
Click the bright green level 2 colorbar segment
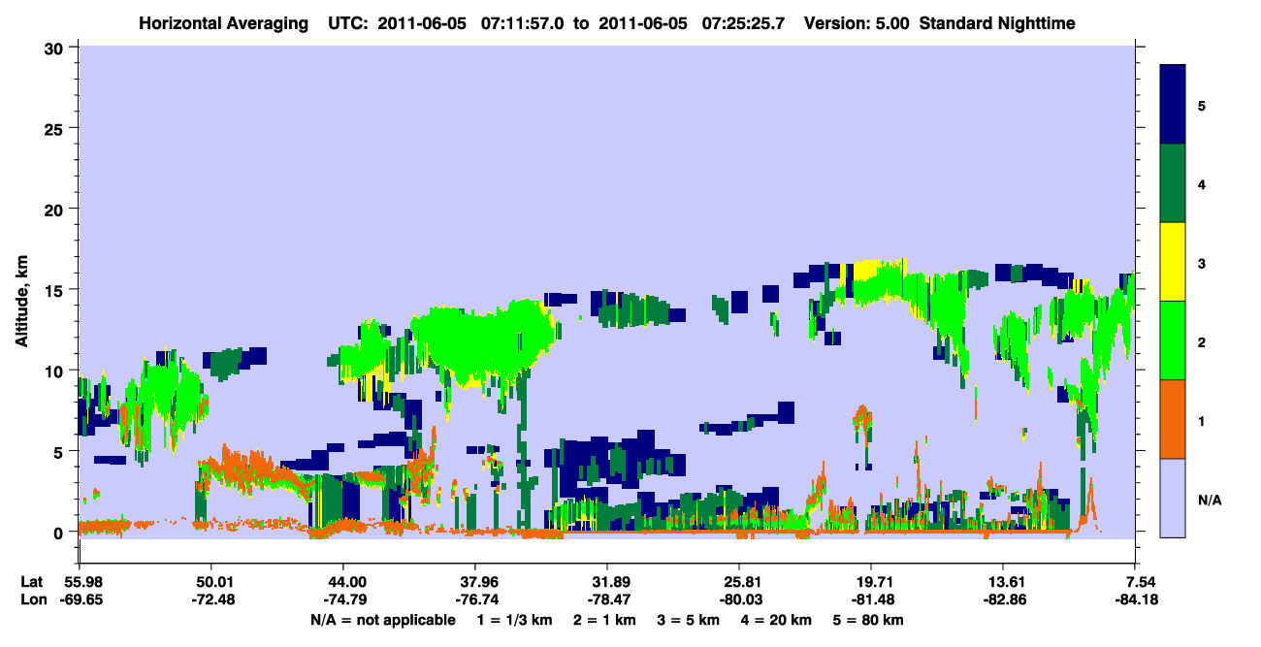[1173, 340]
